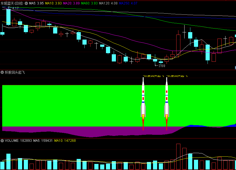
Task: Click the green MA60: 3.93 label
Action: point(89,3)
